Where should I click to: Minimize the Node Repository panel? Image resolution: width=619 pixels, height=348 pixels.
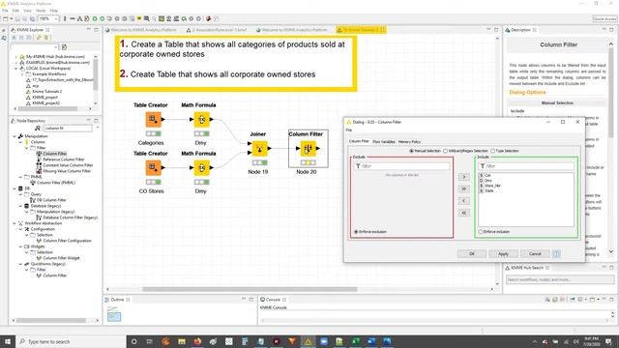tap(89, 120)
